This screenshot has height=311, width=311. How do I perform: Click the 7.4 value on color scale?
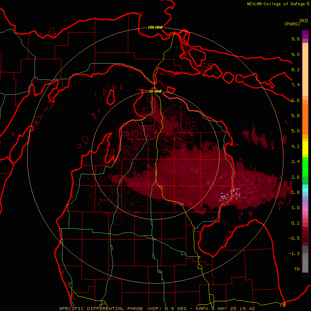click(295, 85)
